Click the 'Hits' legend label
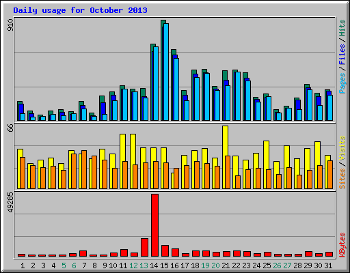This screenshot has height=273, width=350. tap(342, 28)
